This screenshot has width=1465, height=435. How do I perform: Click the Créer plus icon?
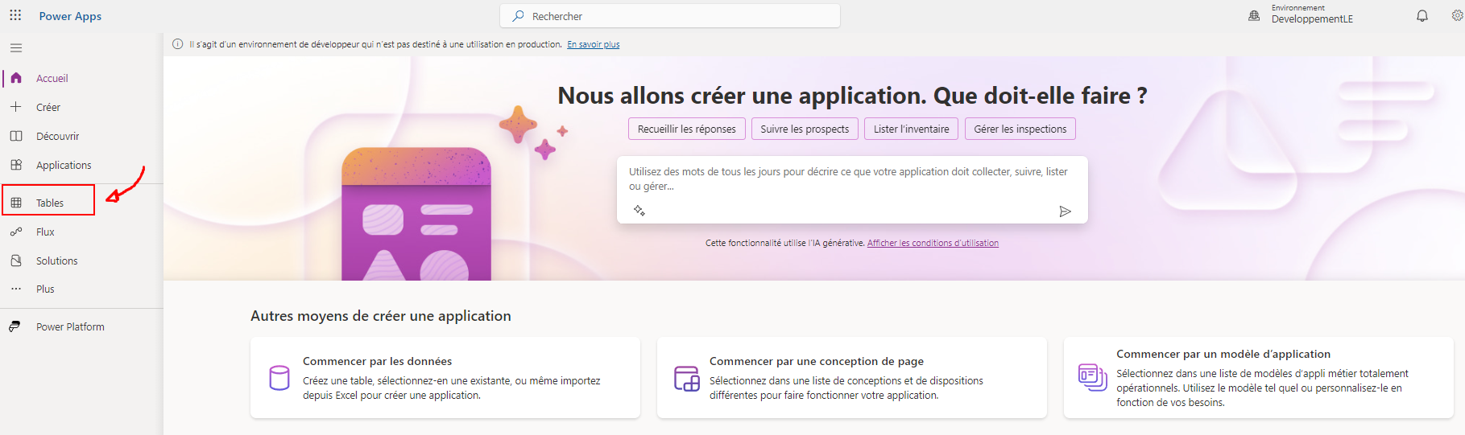[16, 107]
